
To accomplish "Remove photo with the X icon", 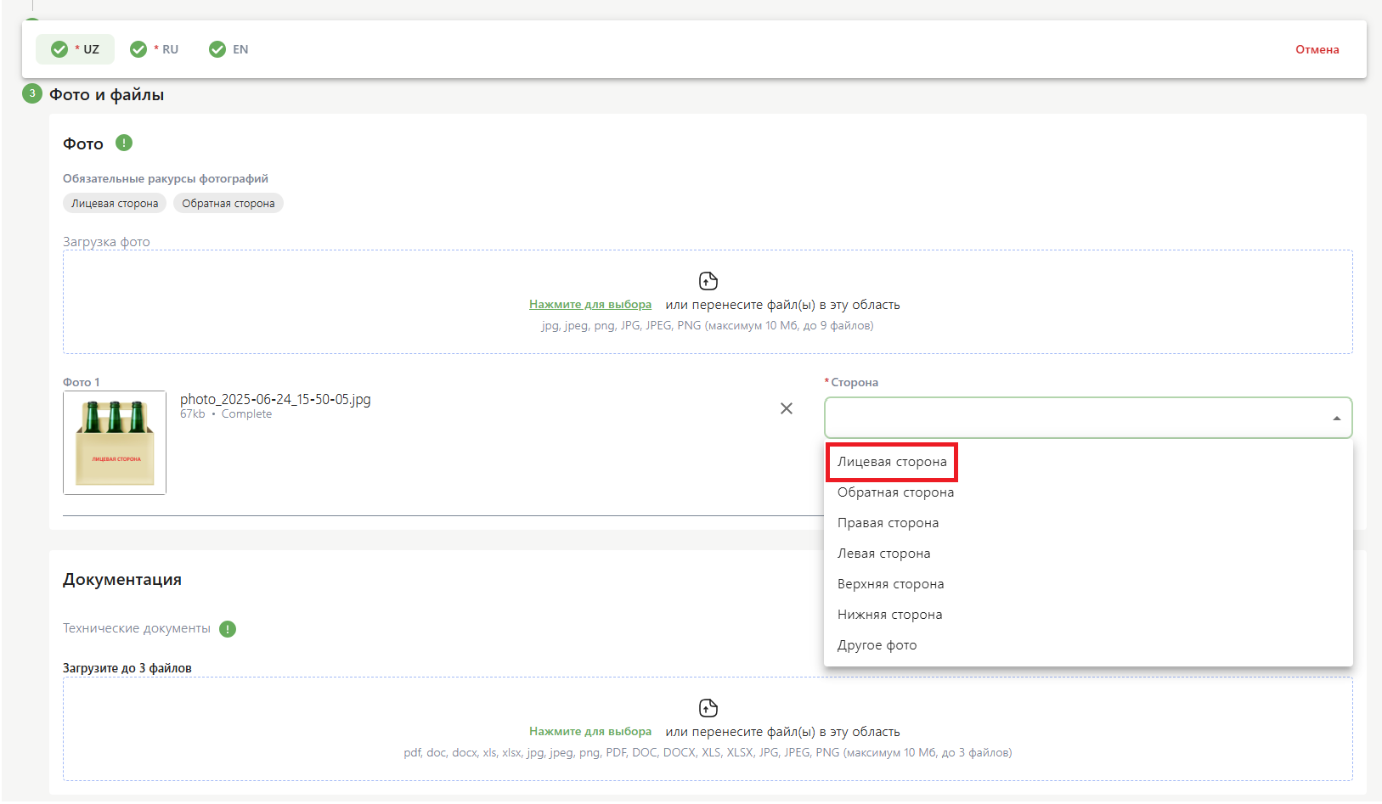I will [787, 408].
